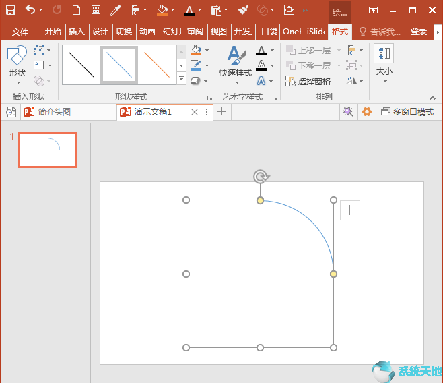Click the rotation handle above the arc

click(x=261, y=177)
